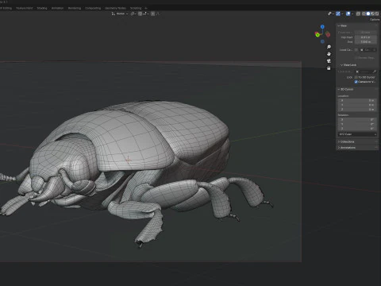Toggle the proportional editing icon

(x=153, y=14)
